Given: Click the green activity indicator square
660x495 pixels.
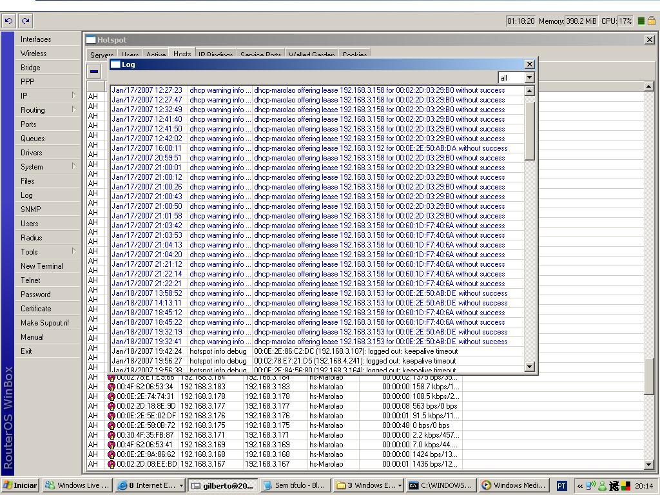Looking at the screenshot, I should click(641, 21).
